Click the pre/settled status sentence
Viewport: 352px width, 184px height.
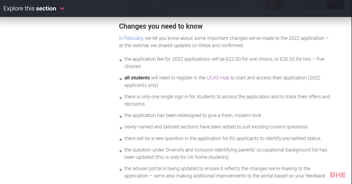pyautogui.click(x=223, y=138)
